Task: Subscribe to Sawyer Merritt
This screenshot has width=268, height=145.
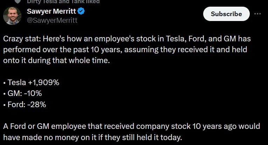Action: tap(226, 14)
